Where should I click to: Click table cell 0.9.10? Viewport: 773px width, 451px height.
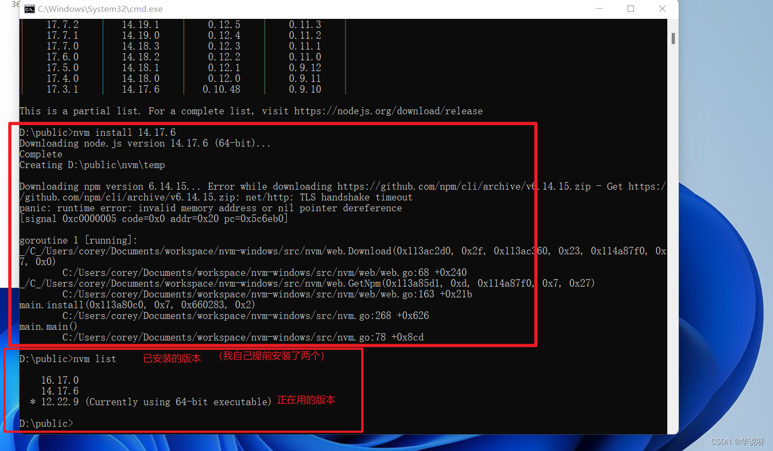coord(305,89)
